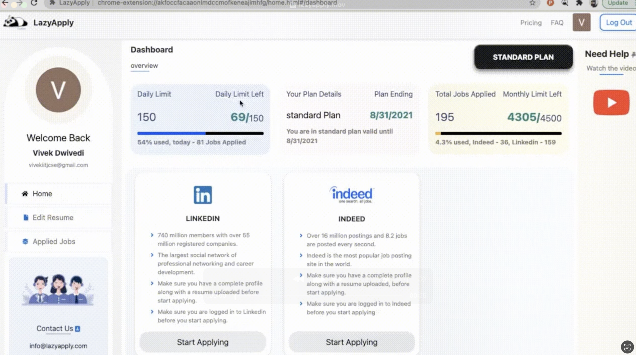Click the Dashboard heading

152,50
